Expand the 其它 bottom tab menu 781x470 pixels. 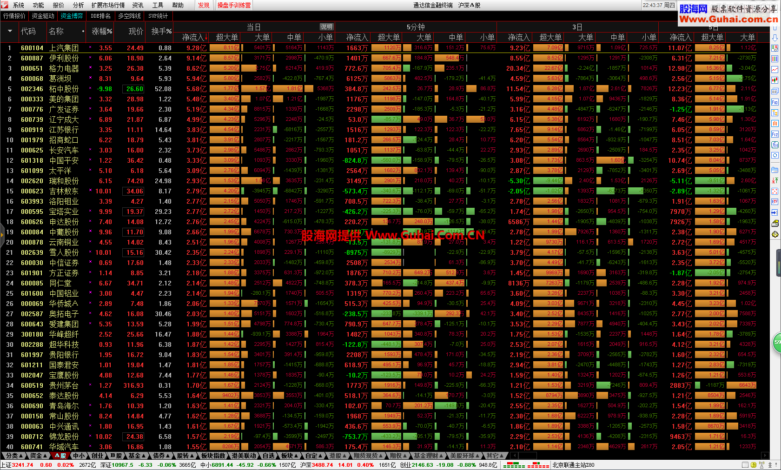(496, 456)
